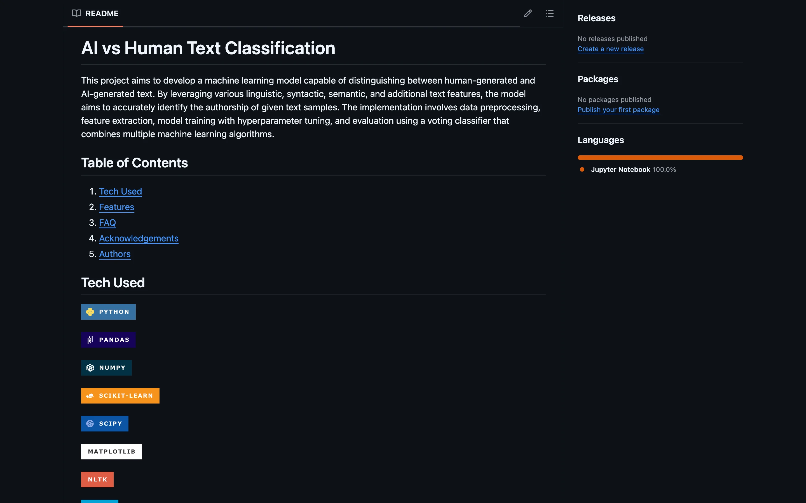Screen dimensions: 806x503
Task: Click Publish your first package
Action: point(618,110)
